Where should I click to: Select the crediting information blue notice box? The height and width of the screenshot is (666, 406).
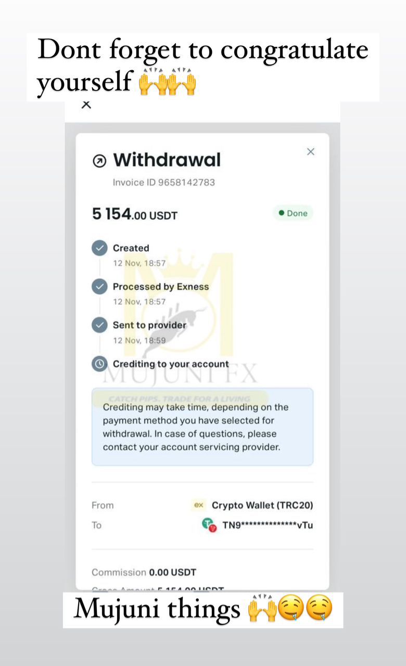202,427
